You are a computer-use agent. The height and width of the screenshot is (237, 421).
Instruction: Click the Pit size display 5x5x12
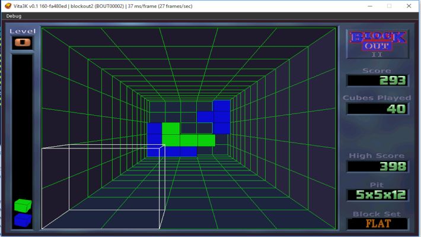[x=378, y=195]
